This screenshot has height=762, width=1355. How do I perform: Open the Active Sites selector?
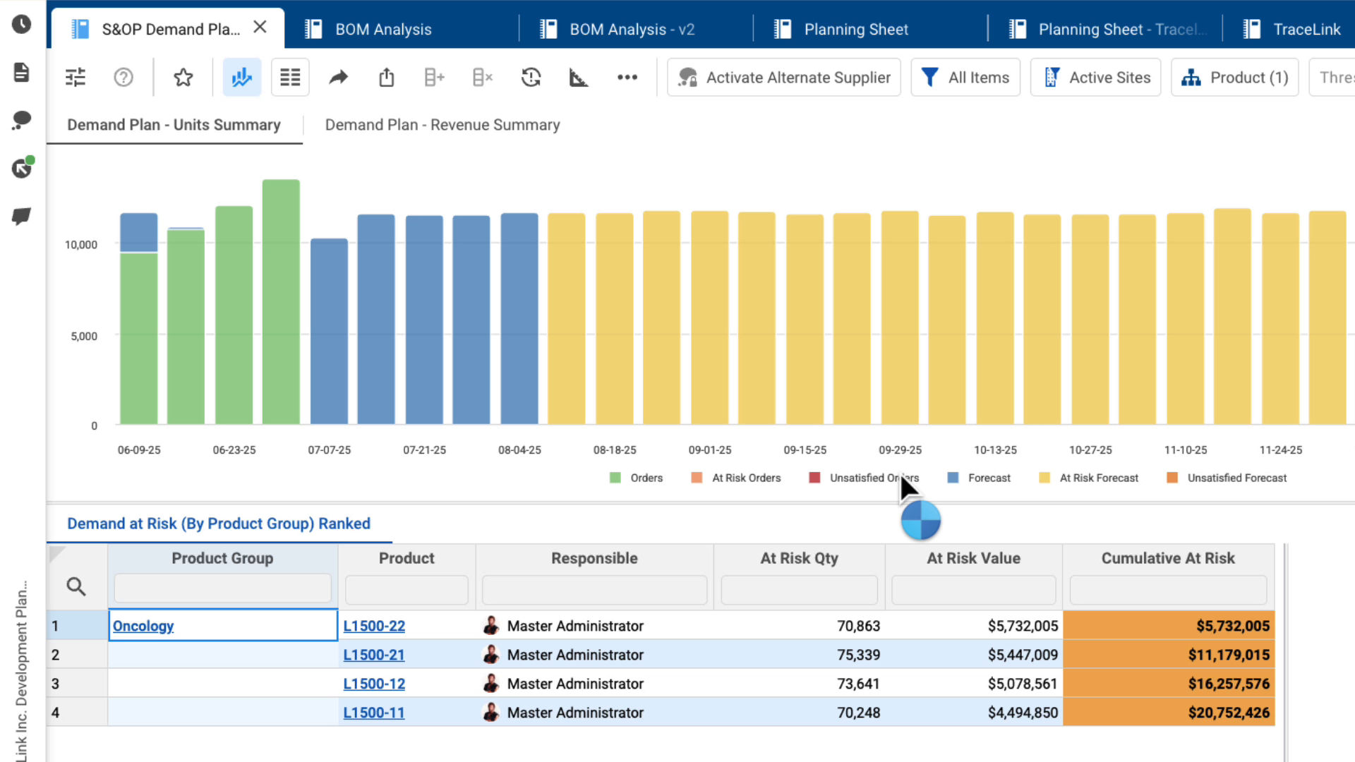coord(1095,77)
